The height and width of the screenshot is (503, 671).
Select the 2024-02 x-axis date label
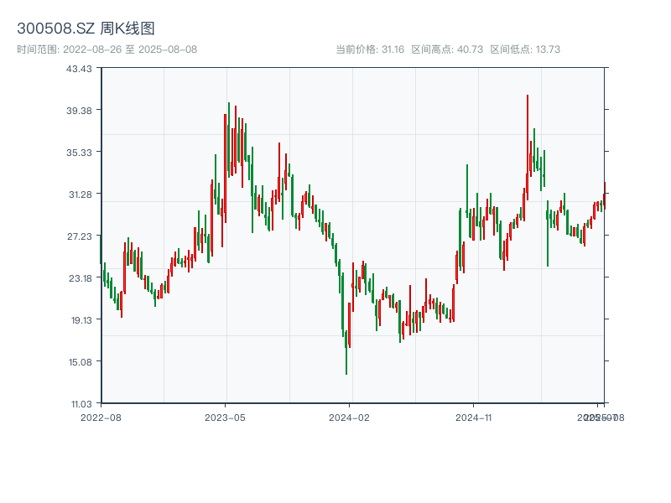click(350, 417)
